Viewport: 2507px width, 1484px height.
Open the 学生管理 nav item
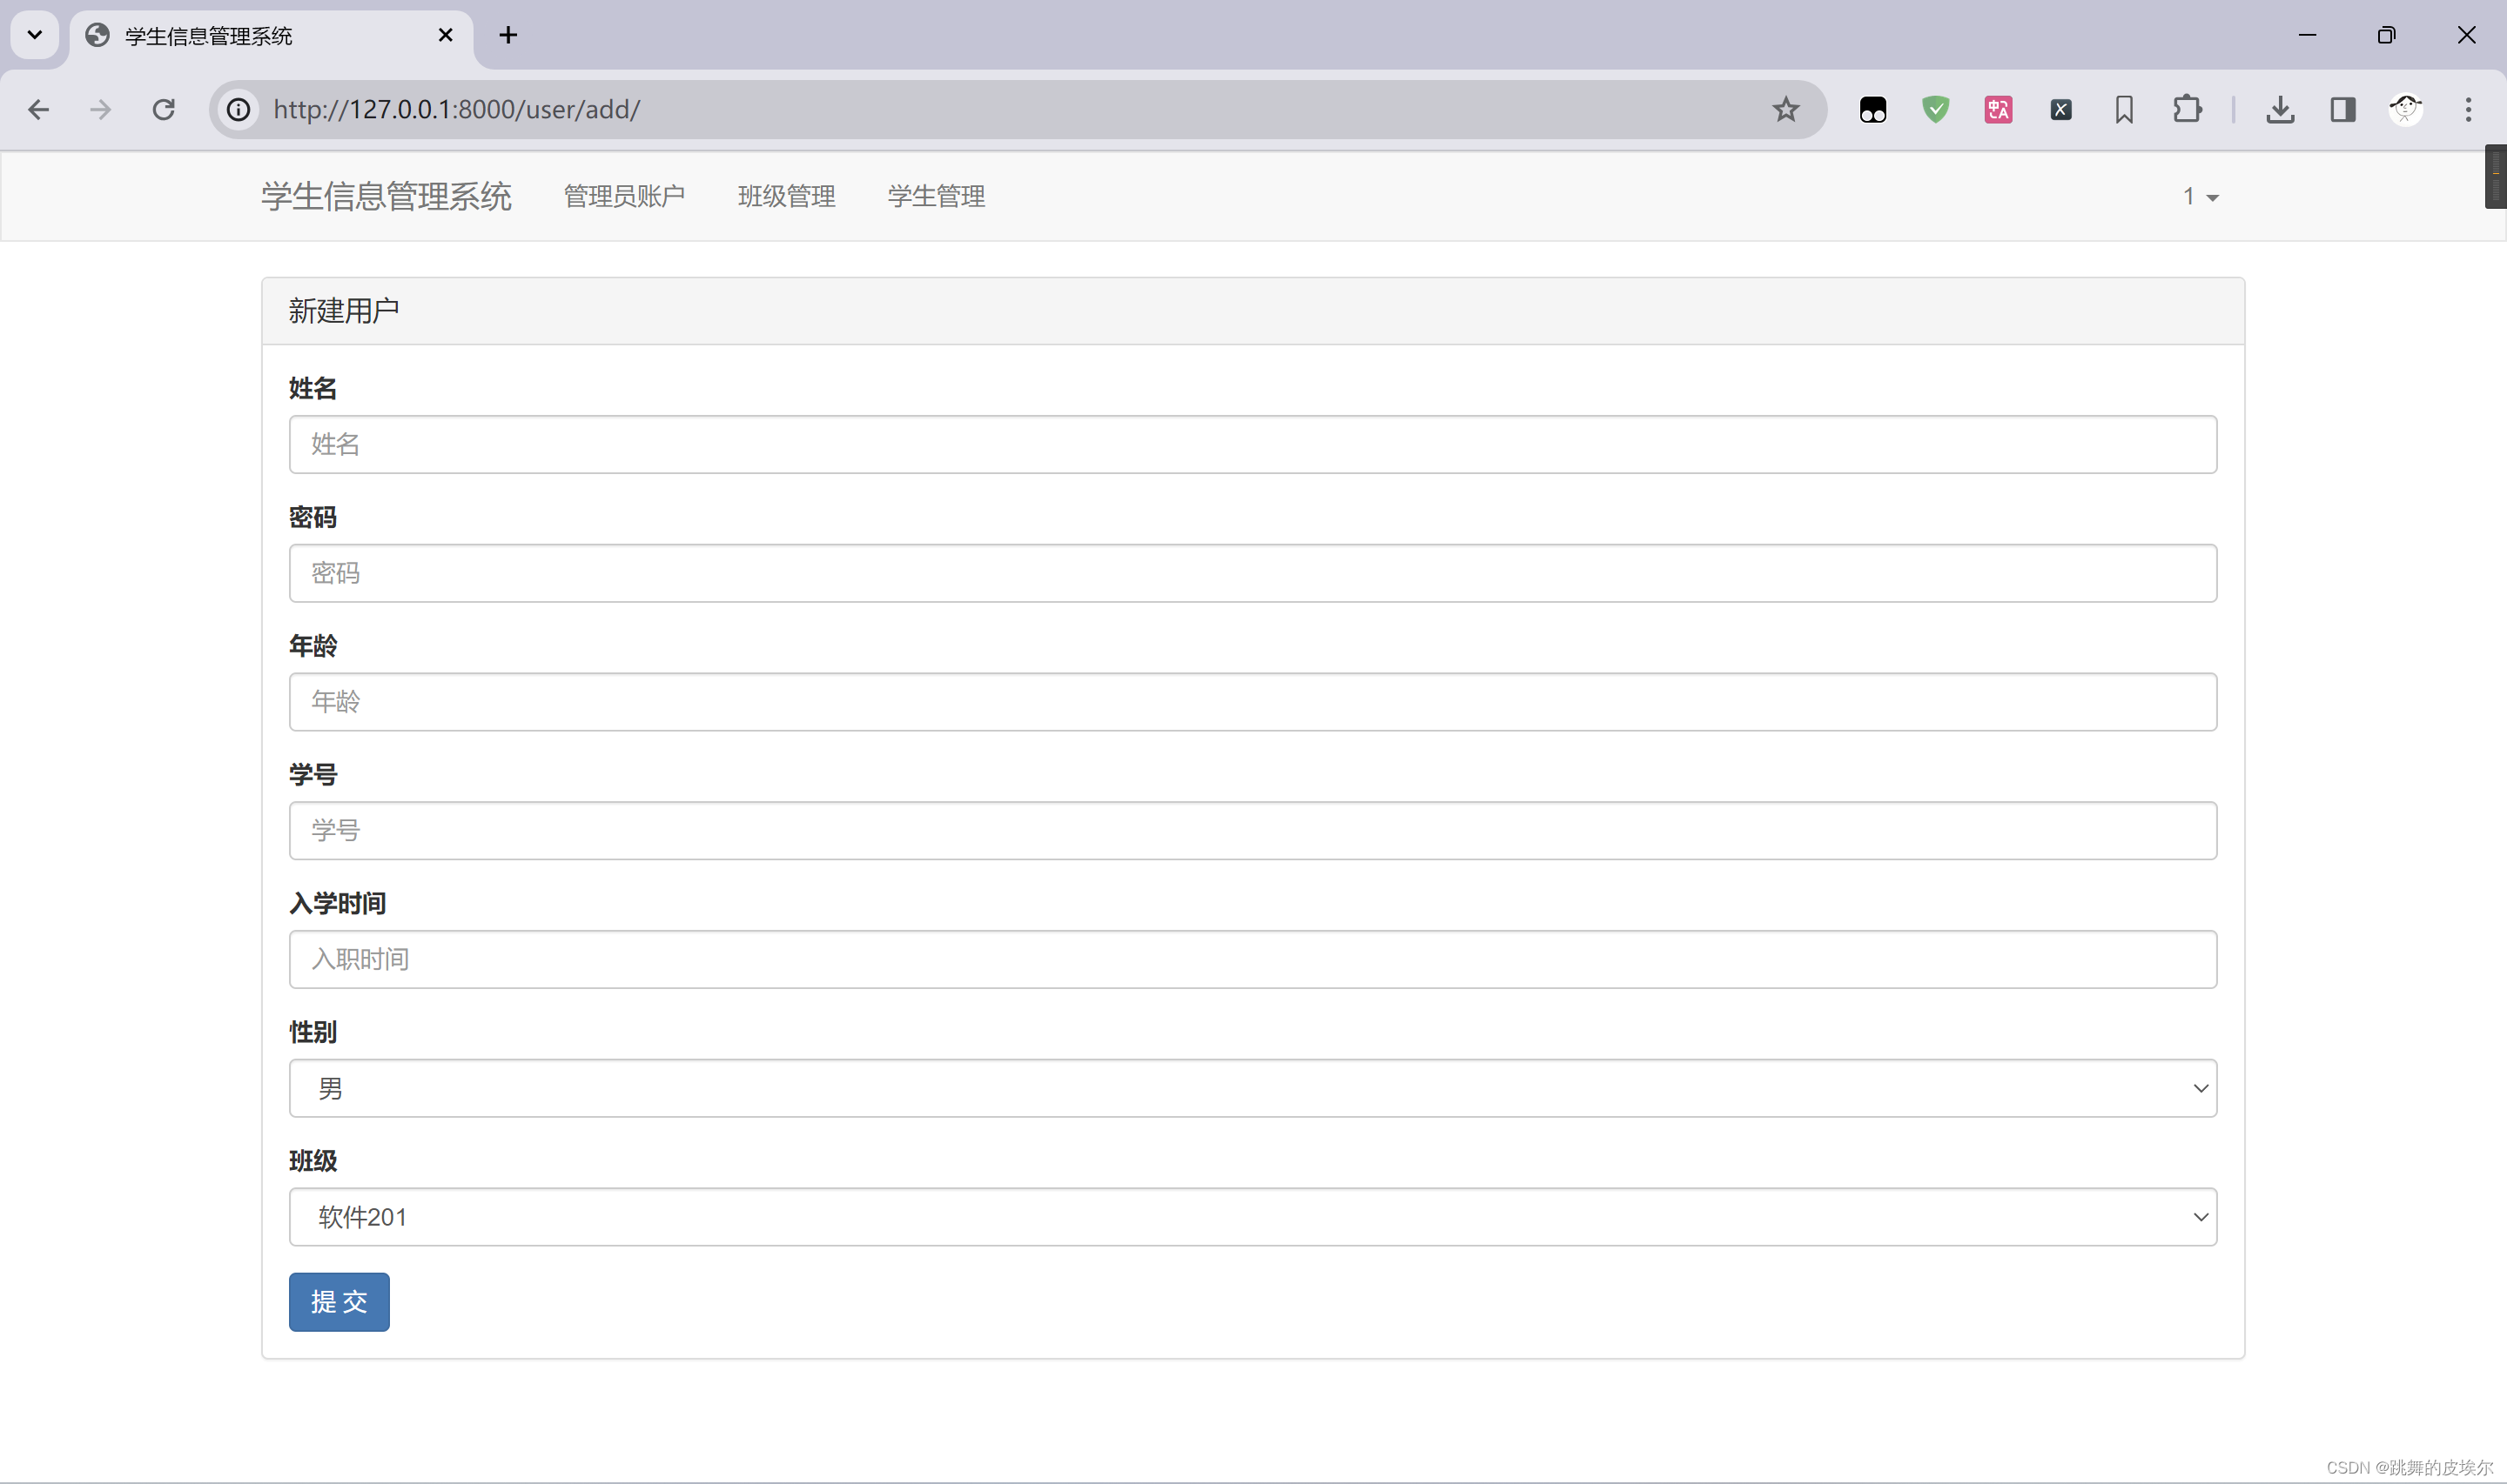pyautogui.click(x=937, y=196)
